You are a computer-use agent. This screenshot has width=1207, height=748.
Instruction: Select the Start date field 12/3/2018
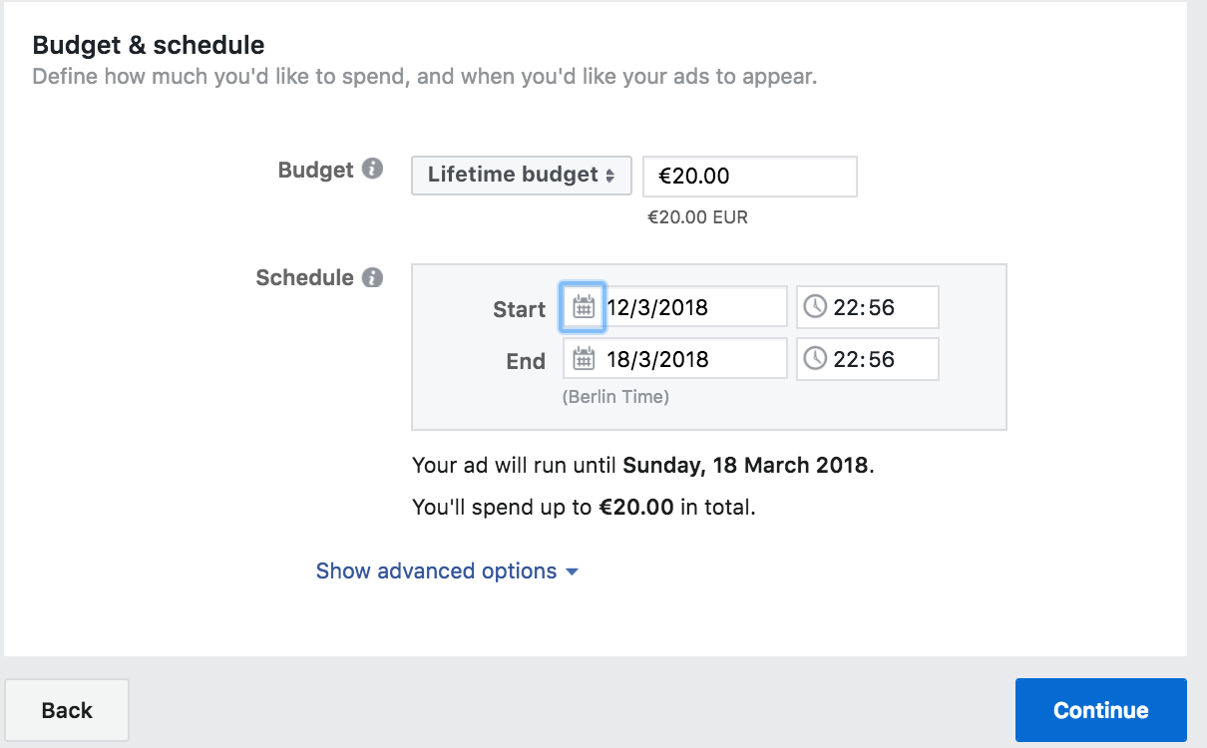coord(688,307)
